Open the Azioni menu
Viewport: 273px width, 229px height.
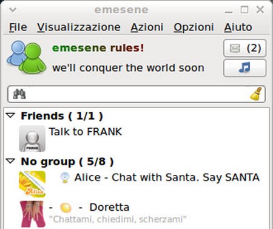(x=147, y=27)
